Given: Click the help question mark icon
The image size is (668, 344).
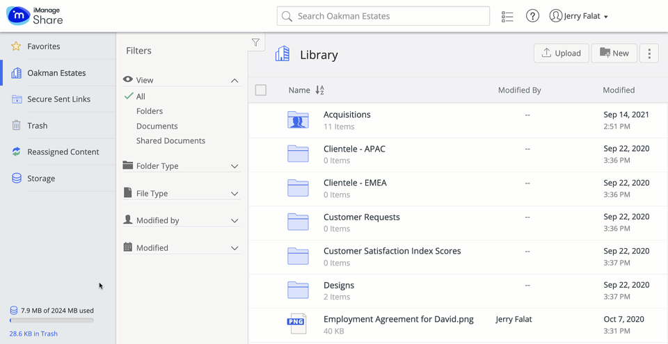Looking at the screenshot, I should tap(532, 16).
